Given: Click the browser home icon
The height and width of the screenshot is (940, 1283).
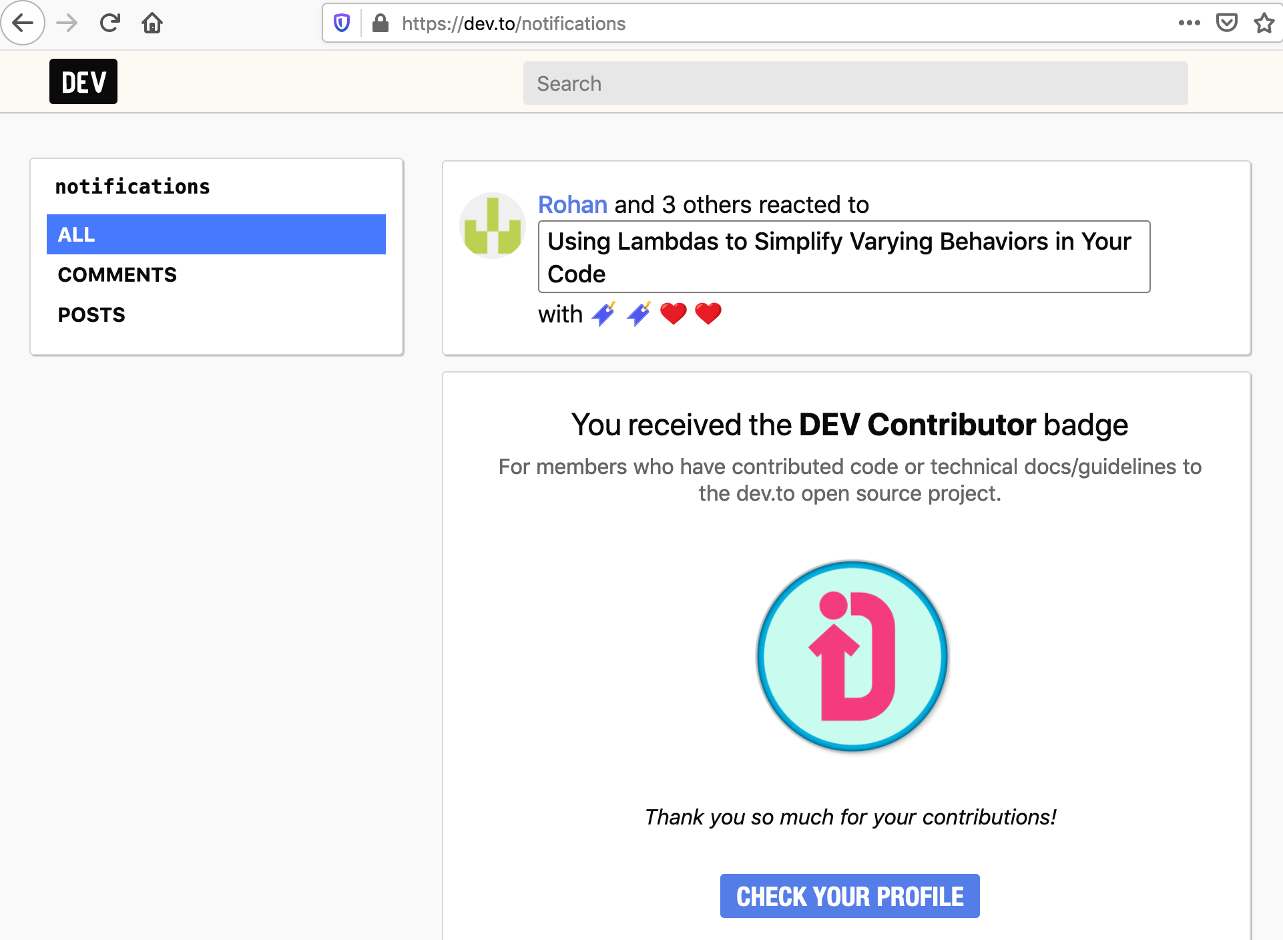Looking at the screenshot, I should [152, 23].
